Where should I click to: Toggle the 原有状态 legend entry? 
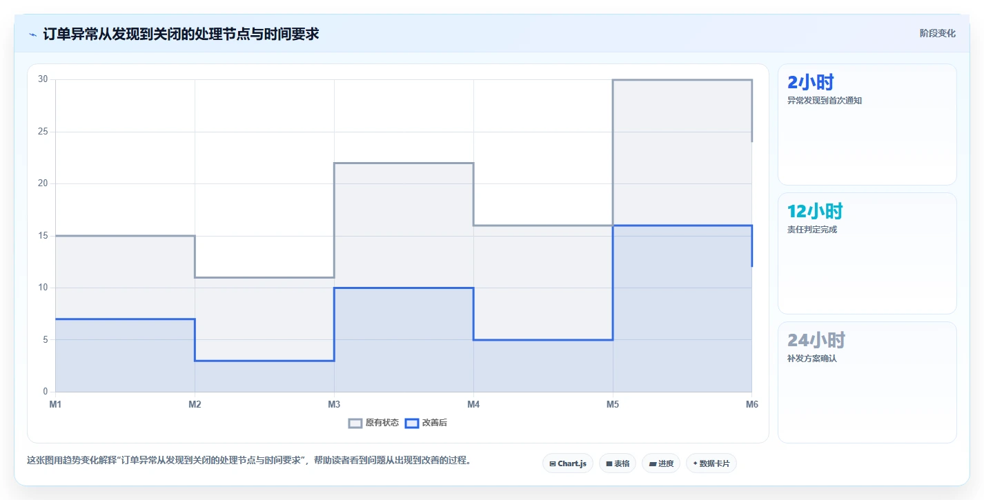click(373, 423)
